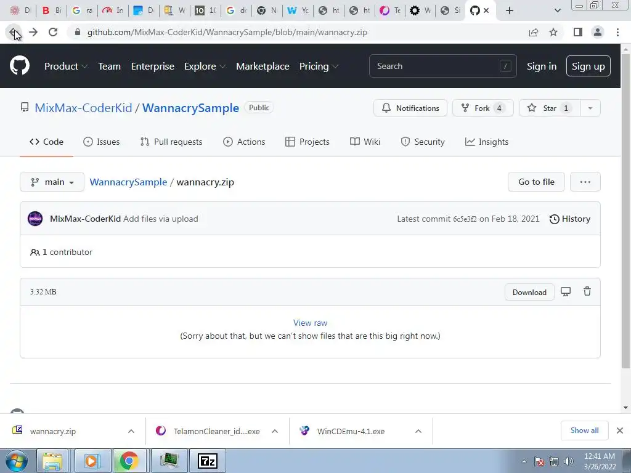Open the Team nav link

pyautogui.click(x=110, y=67)
